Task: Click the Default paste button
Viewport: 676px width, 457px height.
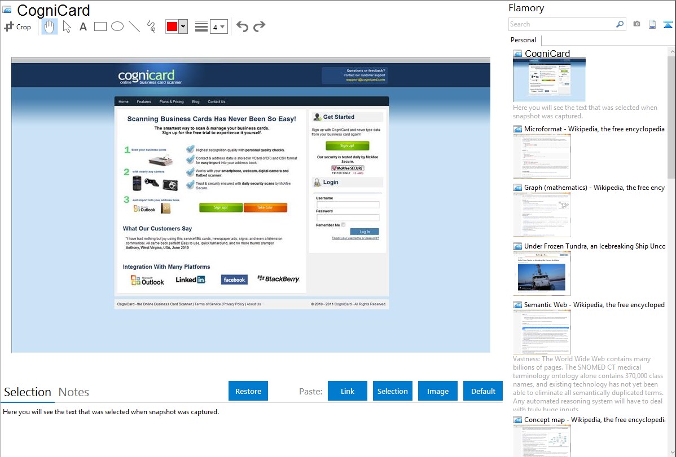Action: 483,391
